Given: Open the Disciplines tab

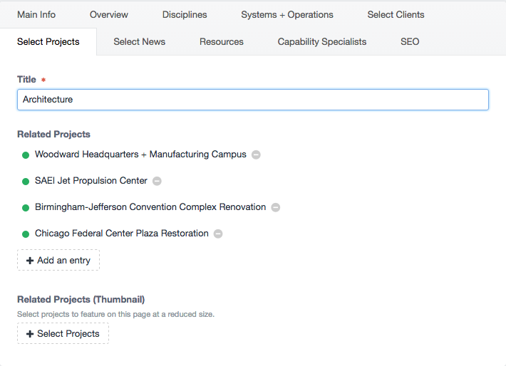Looking at the screenshot, I should [x=185, y=14].
